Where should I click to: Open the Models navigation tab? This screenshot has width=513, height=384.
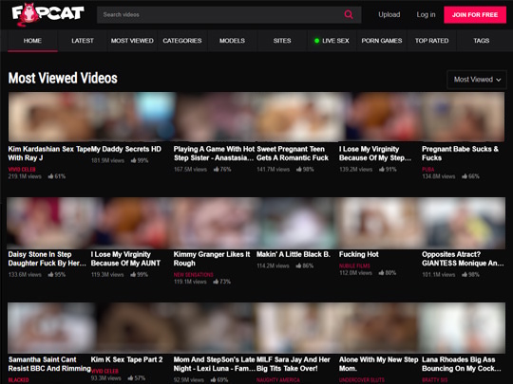(232, 41)
